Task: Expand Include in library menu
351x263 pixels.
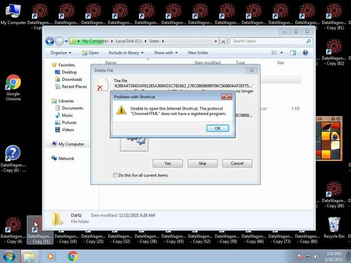Action: click(x=126, y=53)
